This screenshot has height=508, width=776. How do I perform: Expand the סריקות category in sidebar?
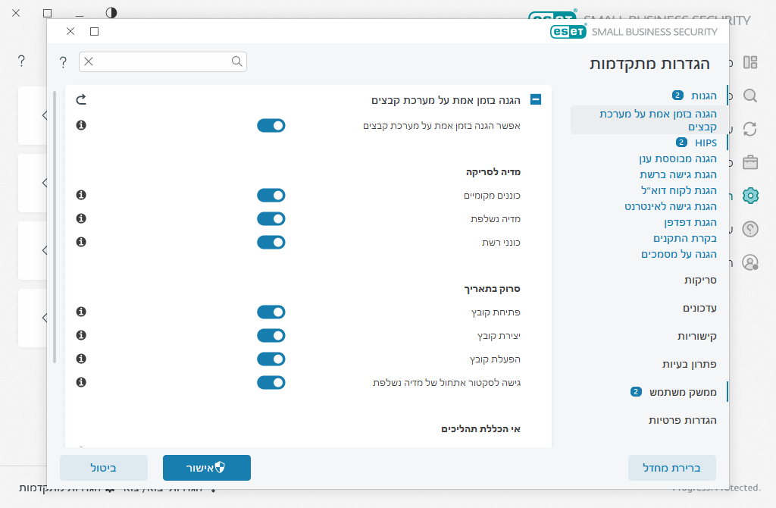699,280
